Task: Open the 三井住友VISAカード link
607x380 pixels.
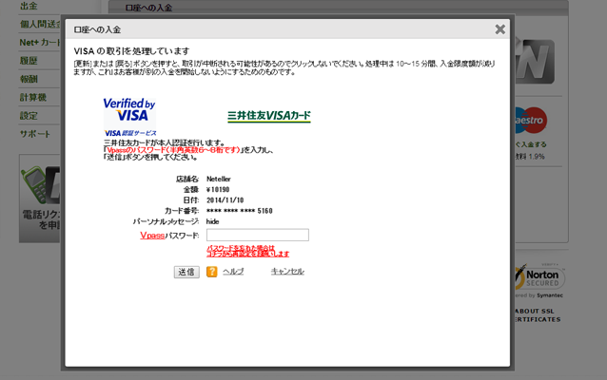Action: tap(269, 116)
